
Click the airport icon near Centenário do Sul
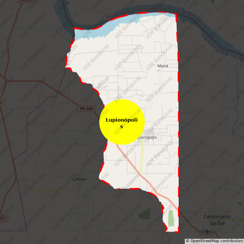click(207, 231)
